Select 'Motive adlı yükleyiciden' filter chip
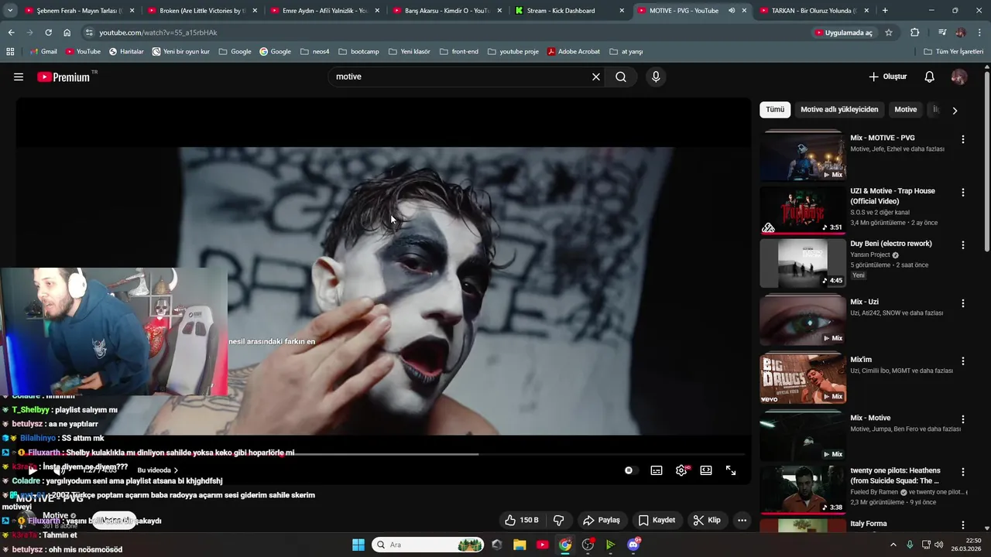This screenshot has height=557, width=991. (x=839, y=110)
